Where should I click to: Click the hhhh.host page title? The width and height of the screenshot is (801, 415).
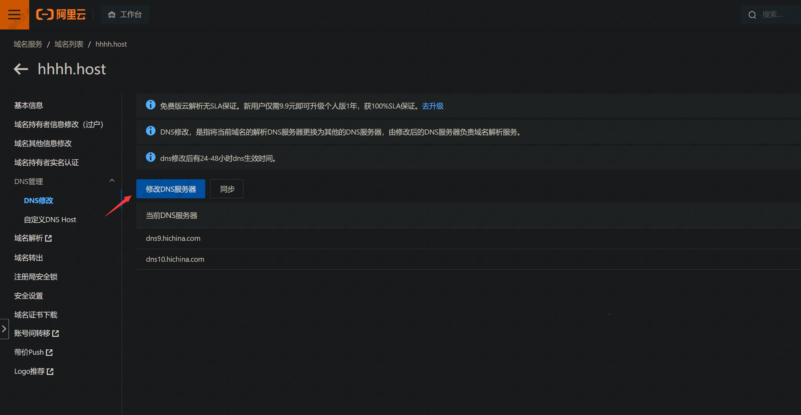pos(72,69)
